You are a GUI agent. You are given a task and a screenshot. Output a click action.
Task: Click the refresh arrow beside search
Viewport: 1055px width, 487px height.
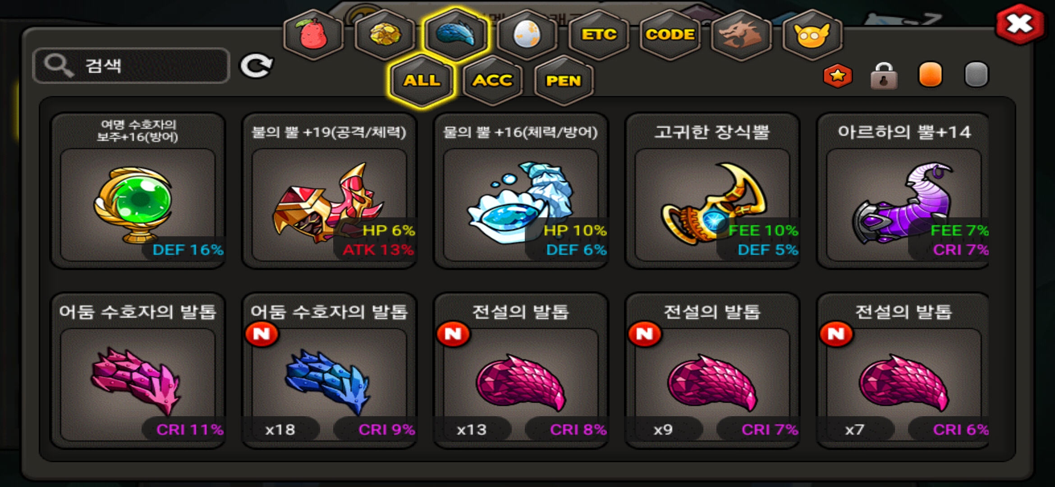point(256,66)
